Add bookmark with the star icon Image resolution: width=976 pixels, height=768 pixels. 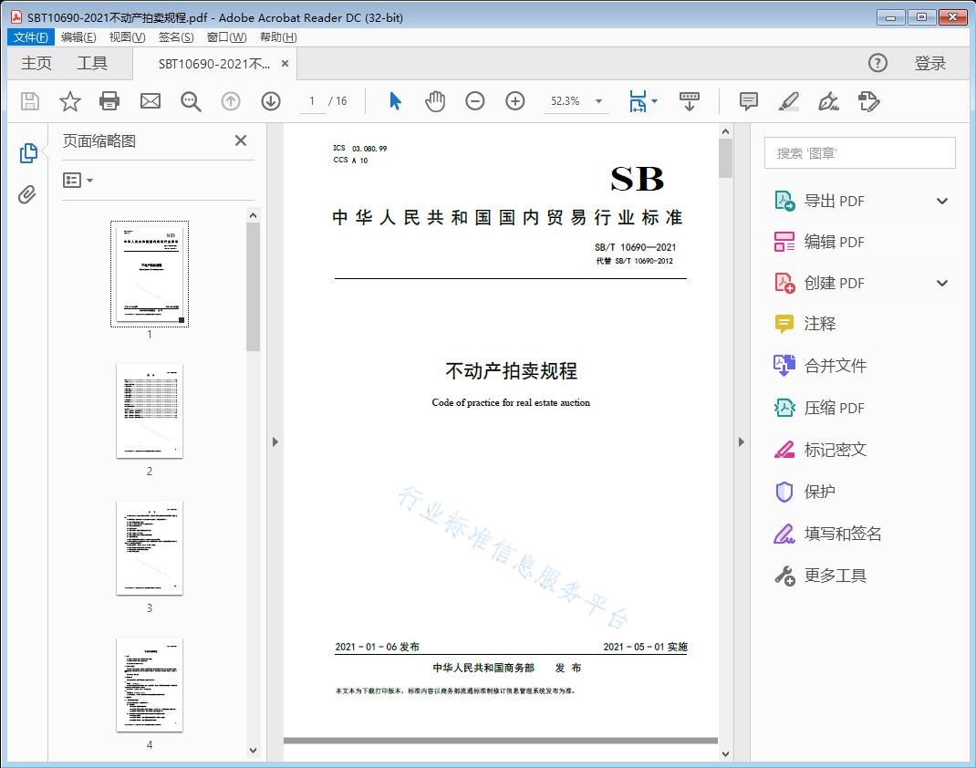(x=70, y=101)
